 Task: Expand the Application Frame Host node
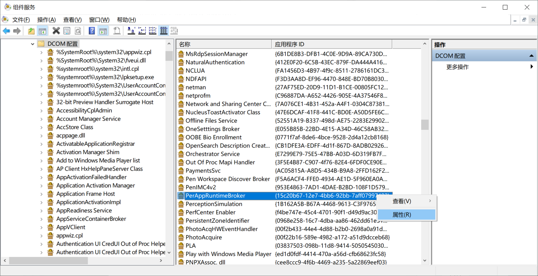[41, 194]
